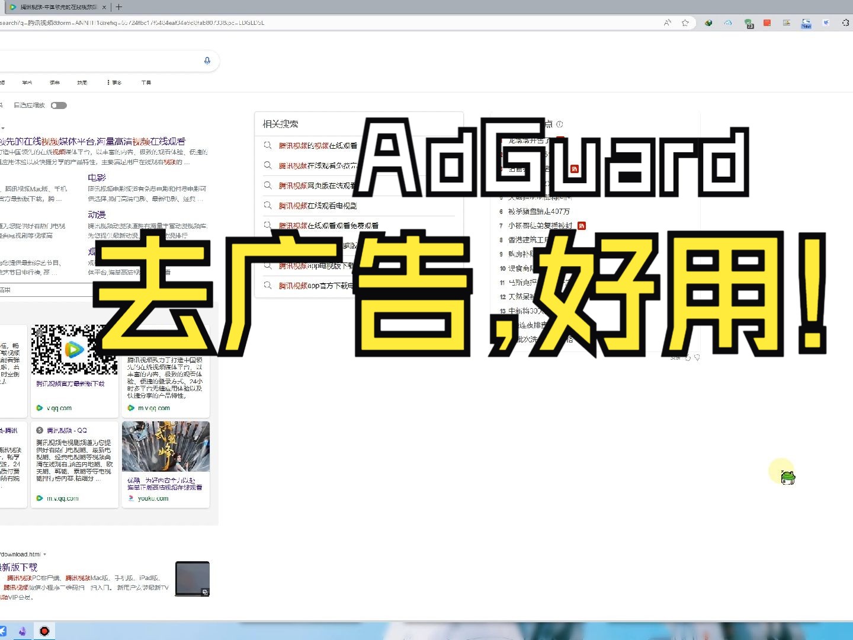Viewport: 853px width, 640px height.
Task: Open the v.qq.com source link
Action: [59, 408]
